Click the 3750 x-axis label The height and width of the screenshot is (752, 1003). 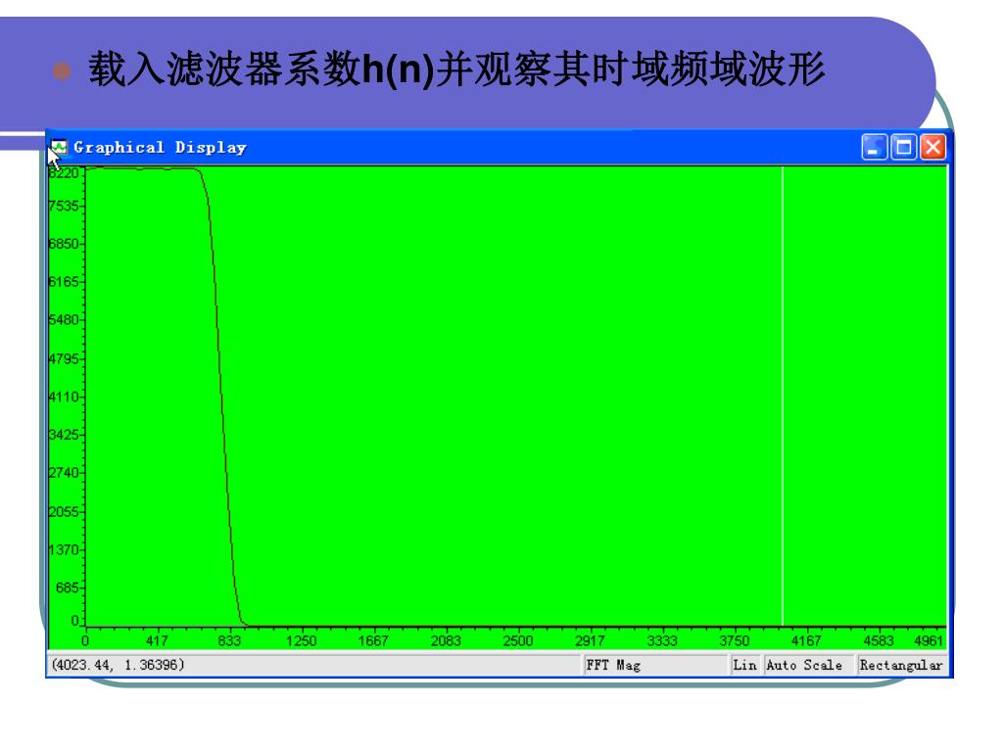coord(735,640)
